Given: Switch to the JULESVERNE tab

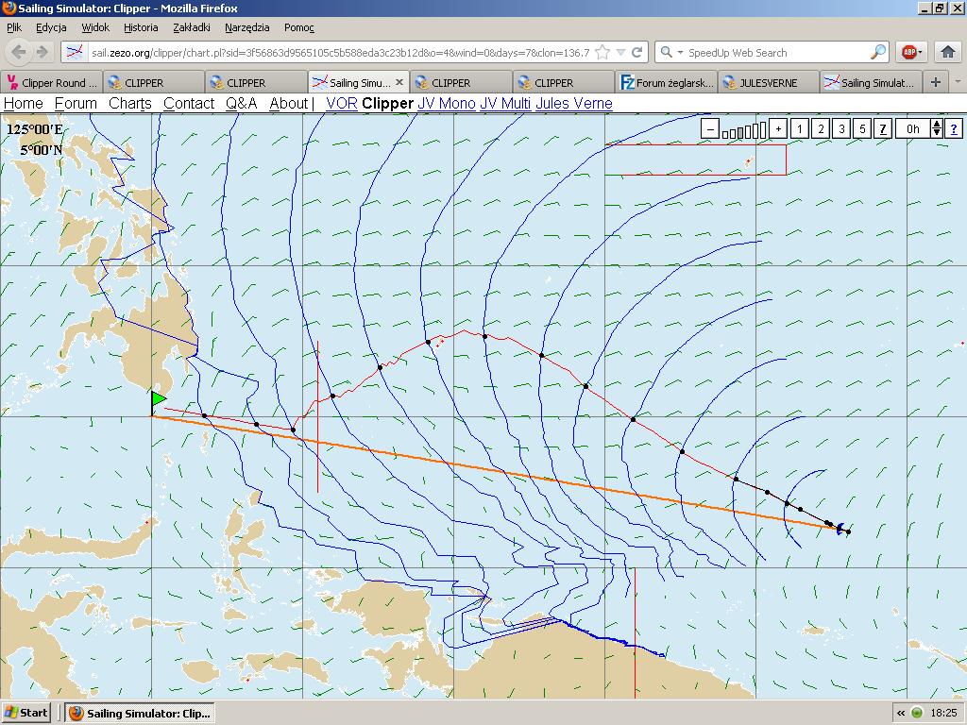Looking at the screenshot, I should pos(765,83).
